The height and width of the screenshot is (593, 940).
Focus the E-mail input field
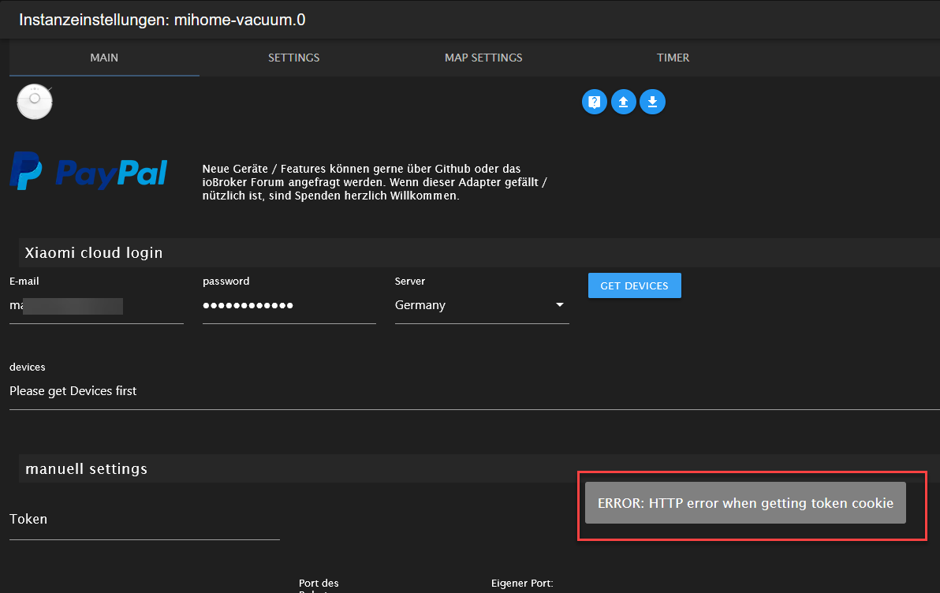[96, 306]
